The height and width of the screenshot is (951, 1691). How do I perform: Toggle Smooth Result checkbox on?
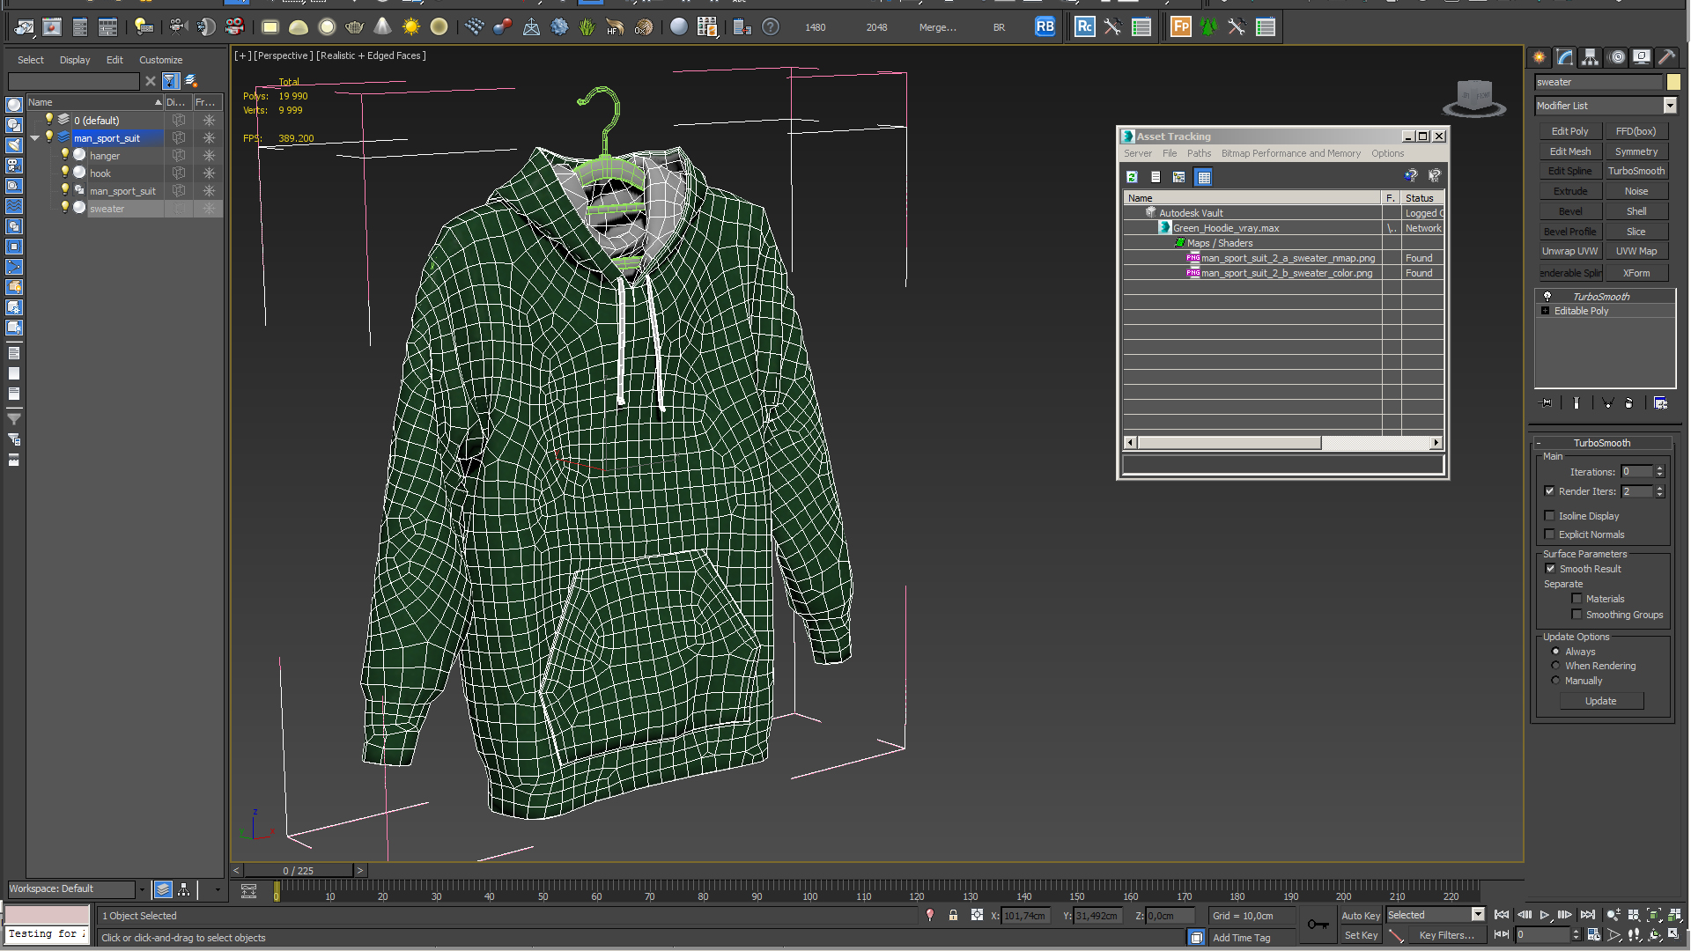(x=1552, y=568)
